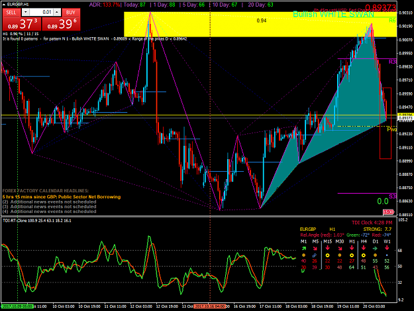Click the 'Green: -72°' angle value
The height and width of the screenshot is (311, 414).
(358, 235)
